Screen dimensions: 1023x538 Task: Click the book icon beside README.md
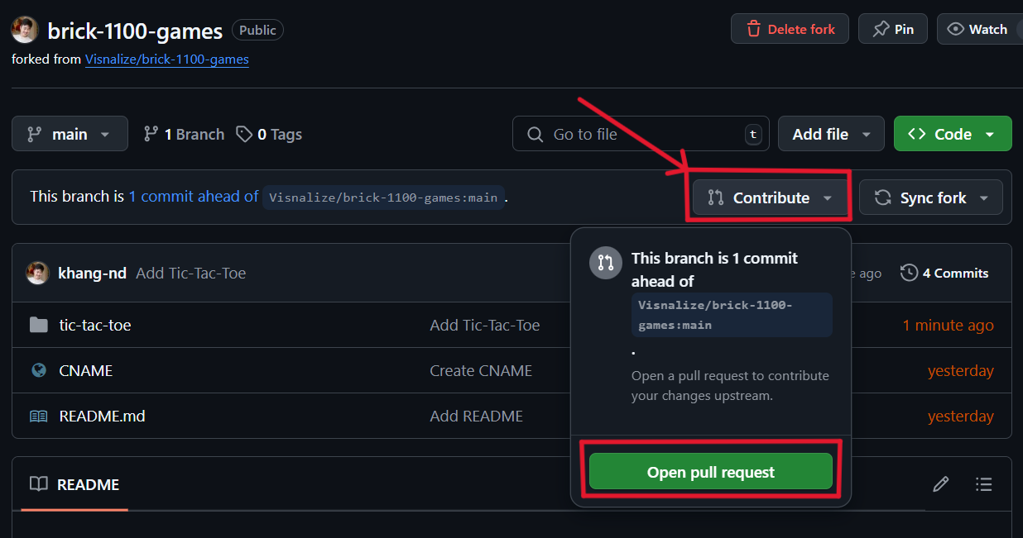click(38, 416)
